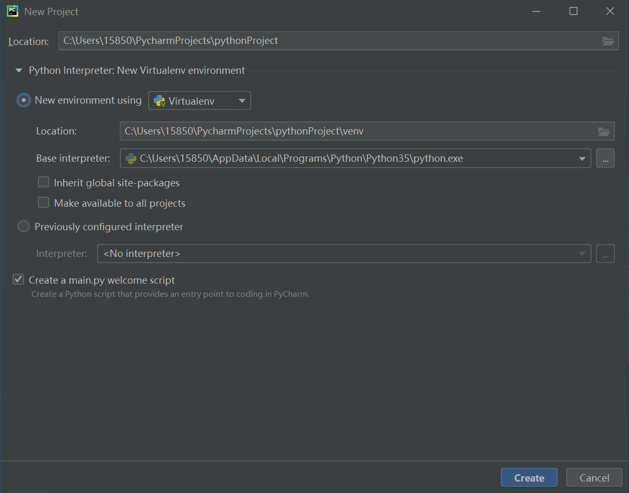Enable Make available to all projects checkbox

(x=43, y=203)
